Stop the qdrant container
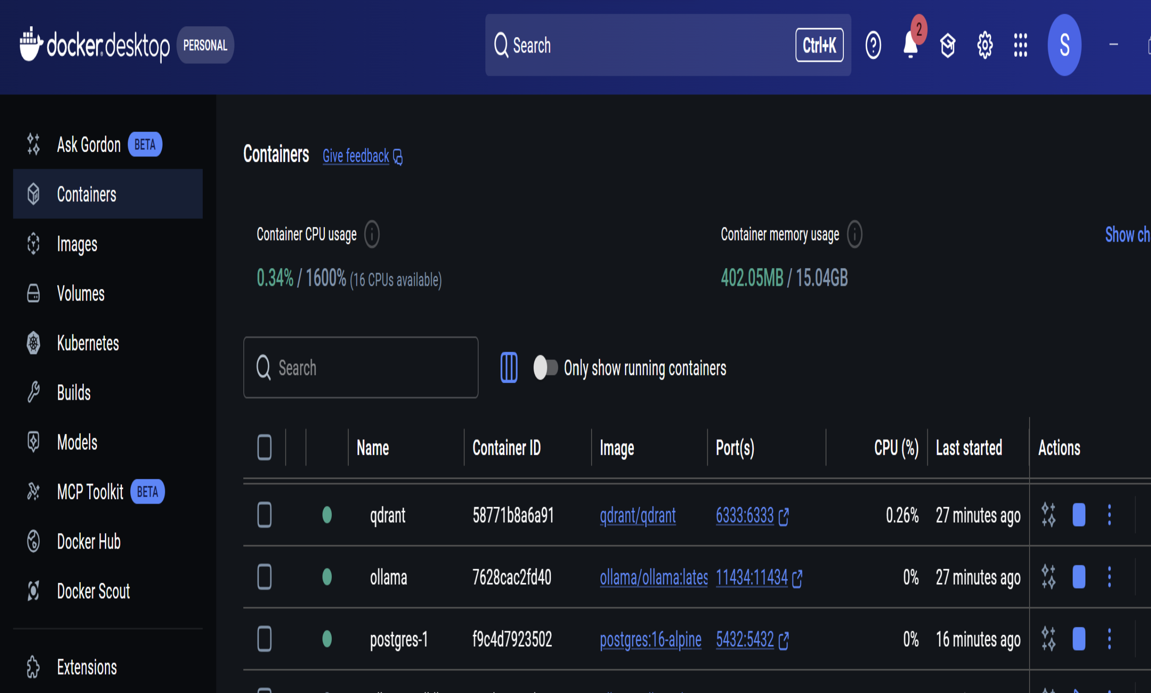 (x=1079, y=515)
